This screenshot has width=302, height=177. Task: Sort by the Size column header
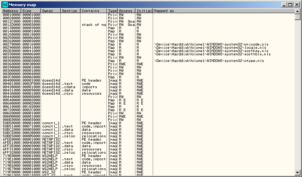tap(31, 11)
